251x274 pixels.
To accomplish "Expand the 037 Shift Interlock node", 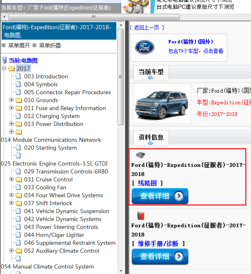I will coord(11,203).
